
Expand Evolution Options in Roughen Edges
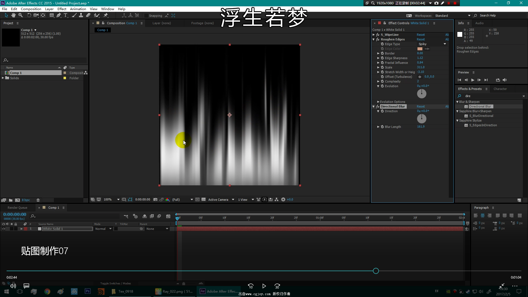pos(378,102)
